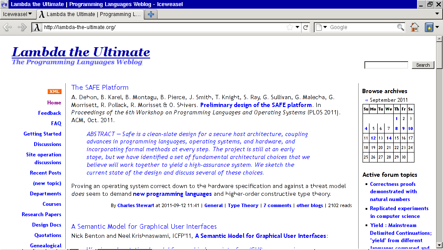
Task: Open Discussions in the sidebar
Action: pyautogui.click(x=48, y=144)
